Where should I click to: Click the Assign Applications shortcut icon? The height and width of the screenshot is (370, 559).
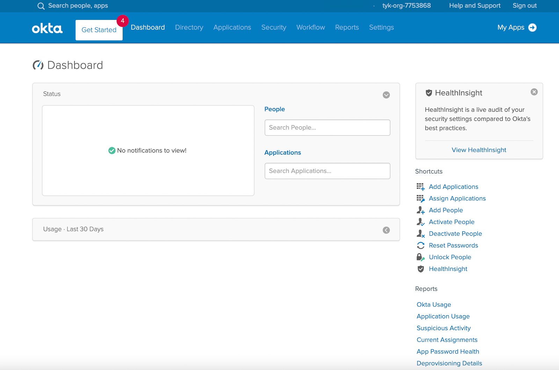tap(421, 199)
